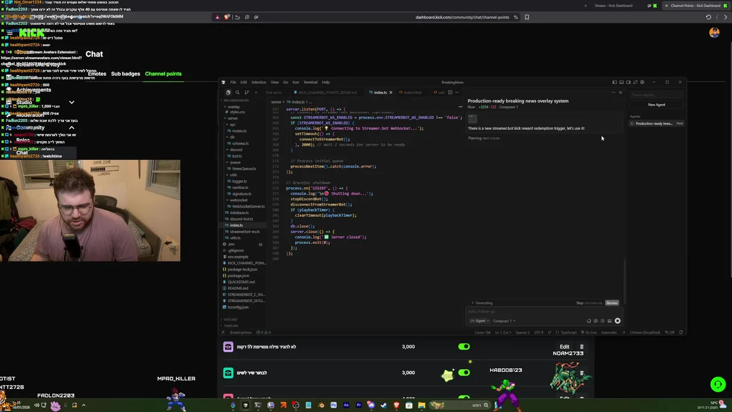The width and height of the screenshot is (732, 412).
Task: Click the round stop button in chat input
Action: [617, 321]
